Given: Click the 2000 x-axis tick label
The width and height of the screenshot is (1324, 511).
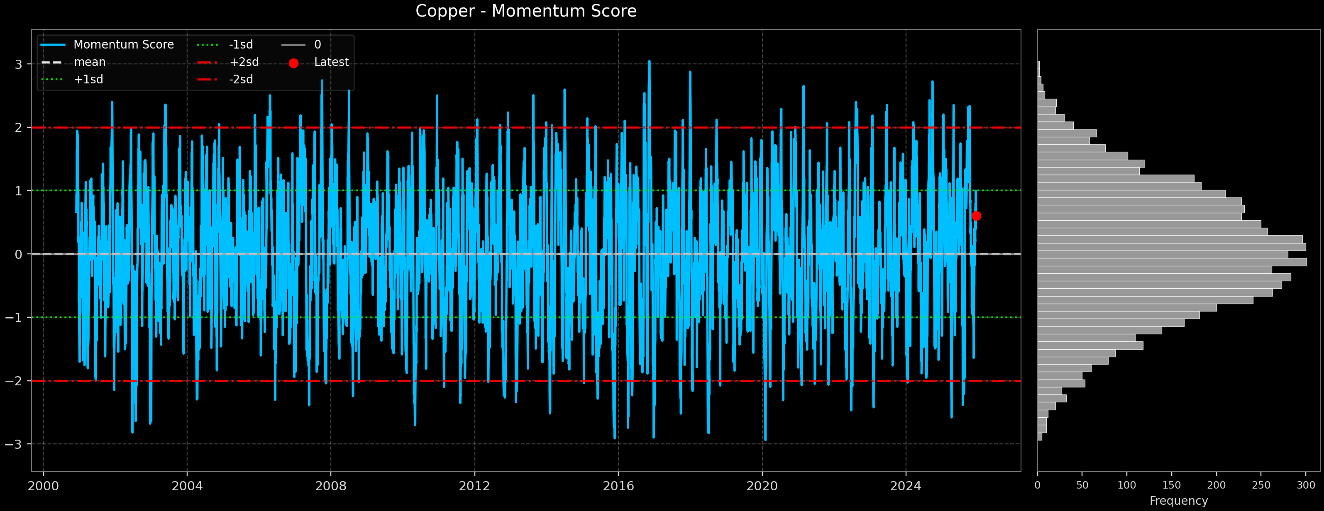Looking at the screenshot, I should (43, 486).
